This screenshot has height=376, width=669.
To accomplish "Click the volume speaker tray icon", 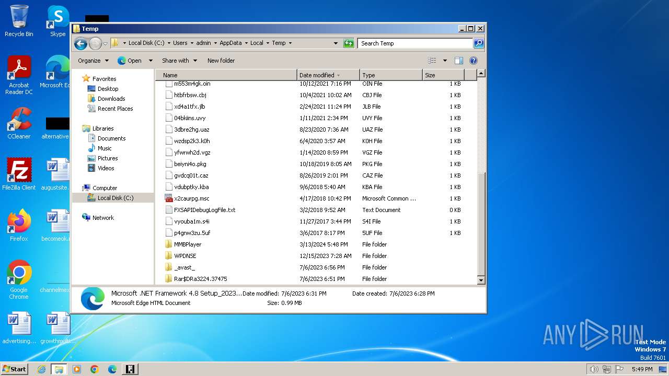I will click(x=594, y=369).
